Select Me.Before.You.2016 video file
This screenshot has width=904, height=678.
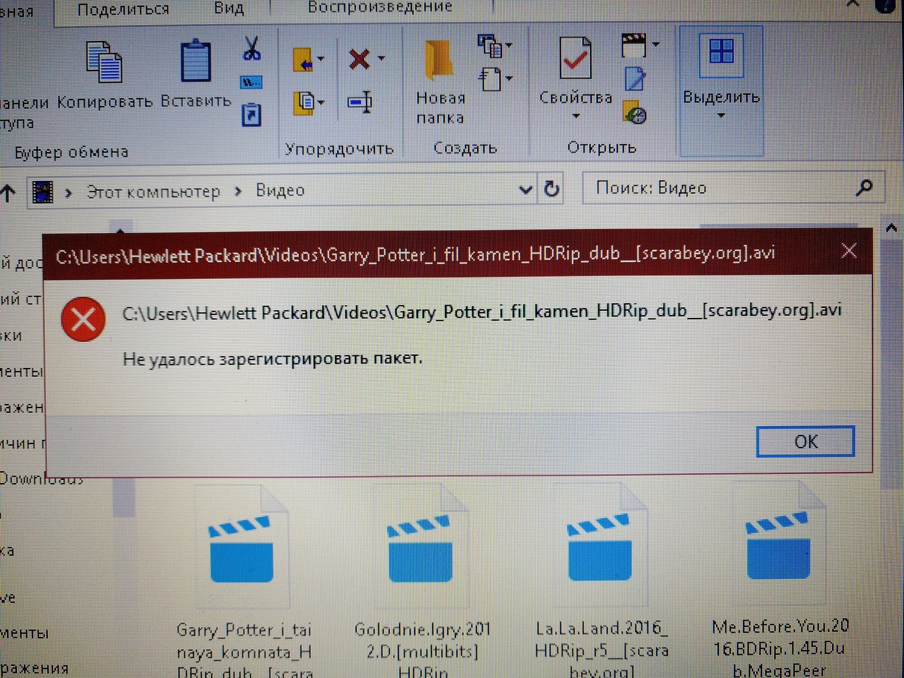[780, 579]
